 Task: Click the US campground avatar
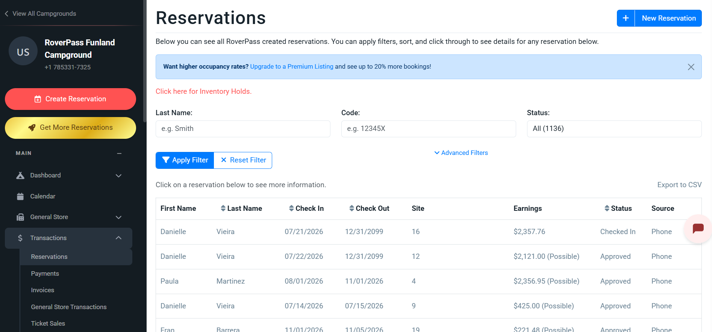pos(23,51)
